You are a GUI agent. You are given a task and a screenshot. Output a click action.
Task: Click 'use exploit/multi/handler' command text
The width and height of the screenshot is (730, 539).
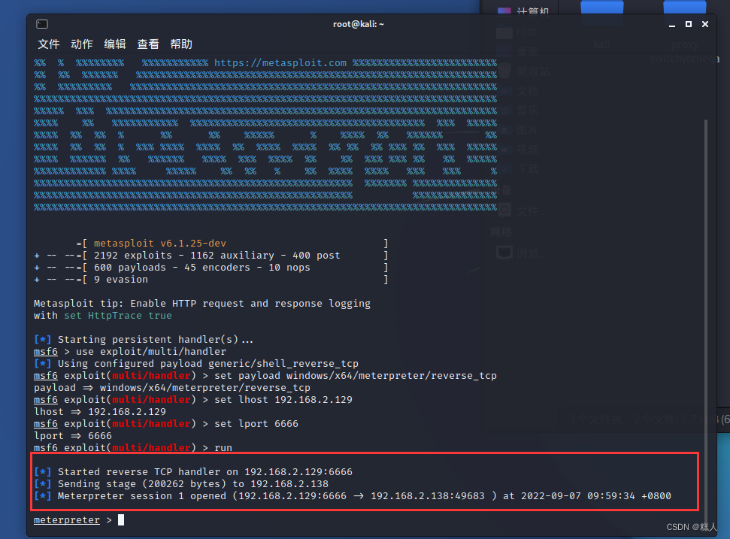151,351
